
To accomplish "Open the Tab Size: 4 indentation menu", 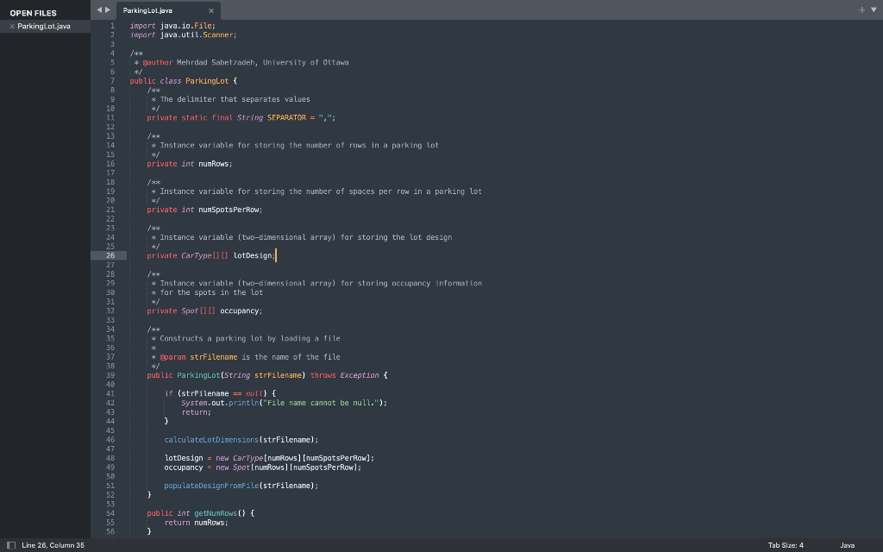I will (x=786, y=545).
